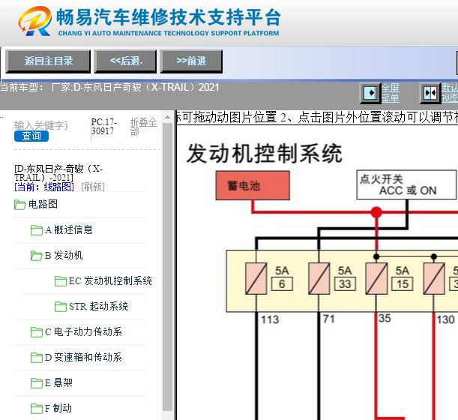Click the red junction node on battery line
458x420 pixels.
point(376,212)
